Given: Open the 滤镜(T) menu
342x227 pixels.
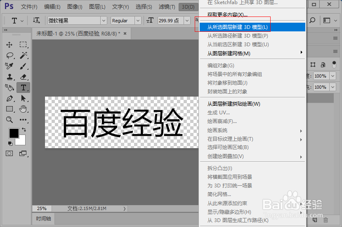Looking at the screenshot, I should pyautogui.click(x=167, y=7).
